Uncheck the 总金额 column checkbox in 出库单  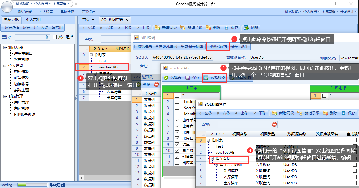pyautogui.click(x=177, y=151)
